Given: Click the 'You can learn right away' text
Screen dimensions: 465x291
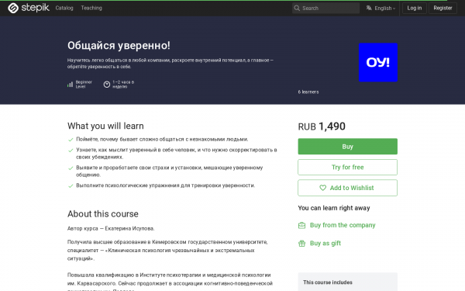Looking at the screenshot, I should pyautogui.click(x=334, y=208).
